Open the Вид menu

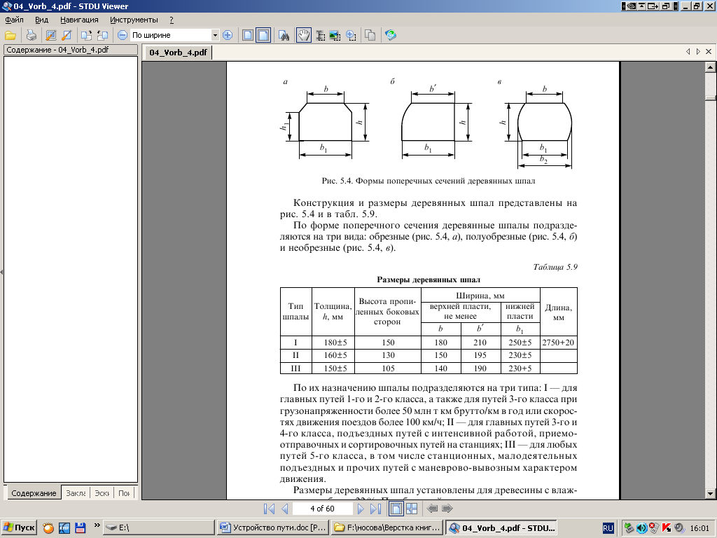41,20
